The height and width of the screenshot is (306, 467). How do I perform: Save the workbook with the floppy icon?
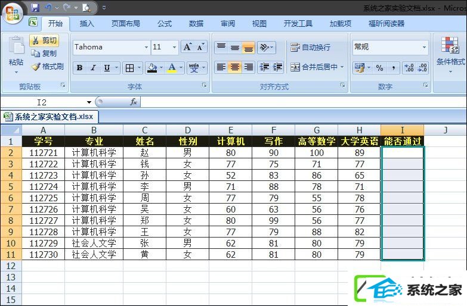(x=36, y=7)
